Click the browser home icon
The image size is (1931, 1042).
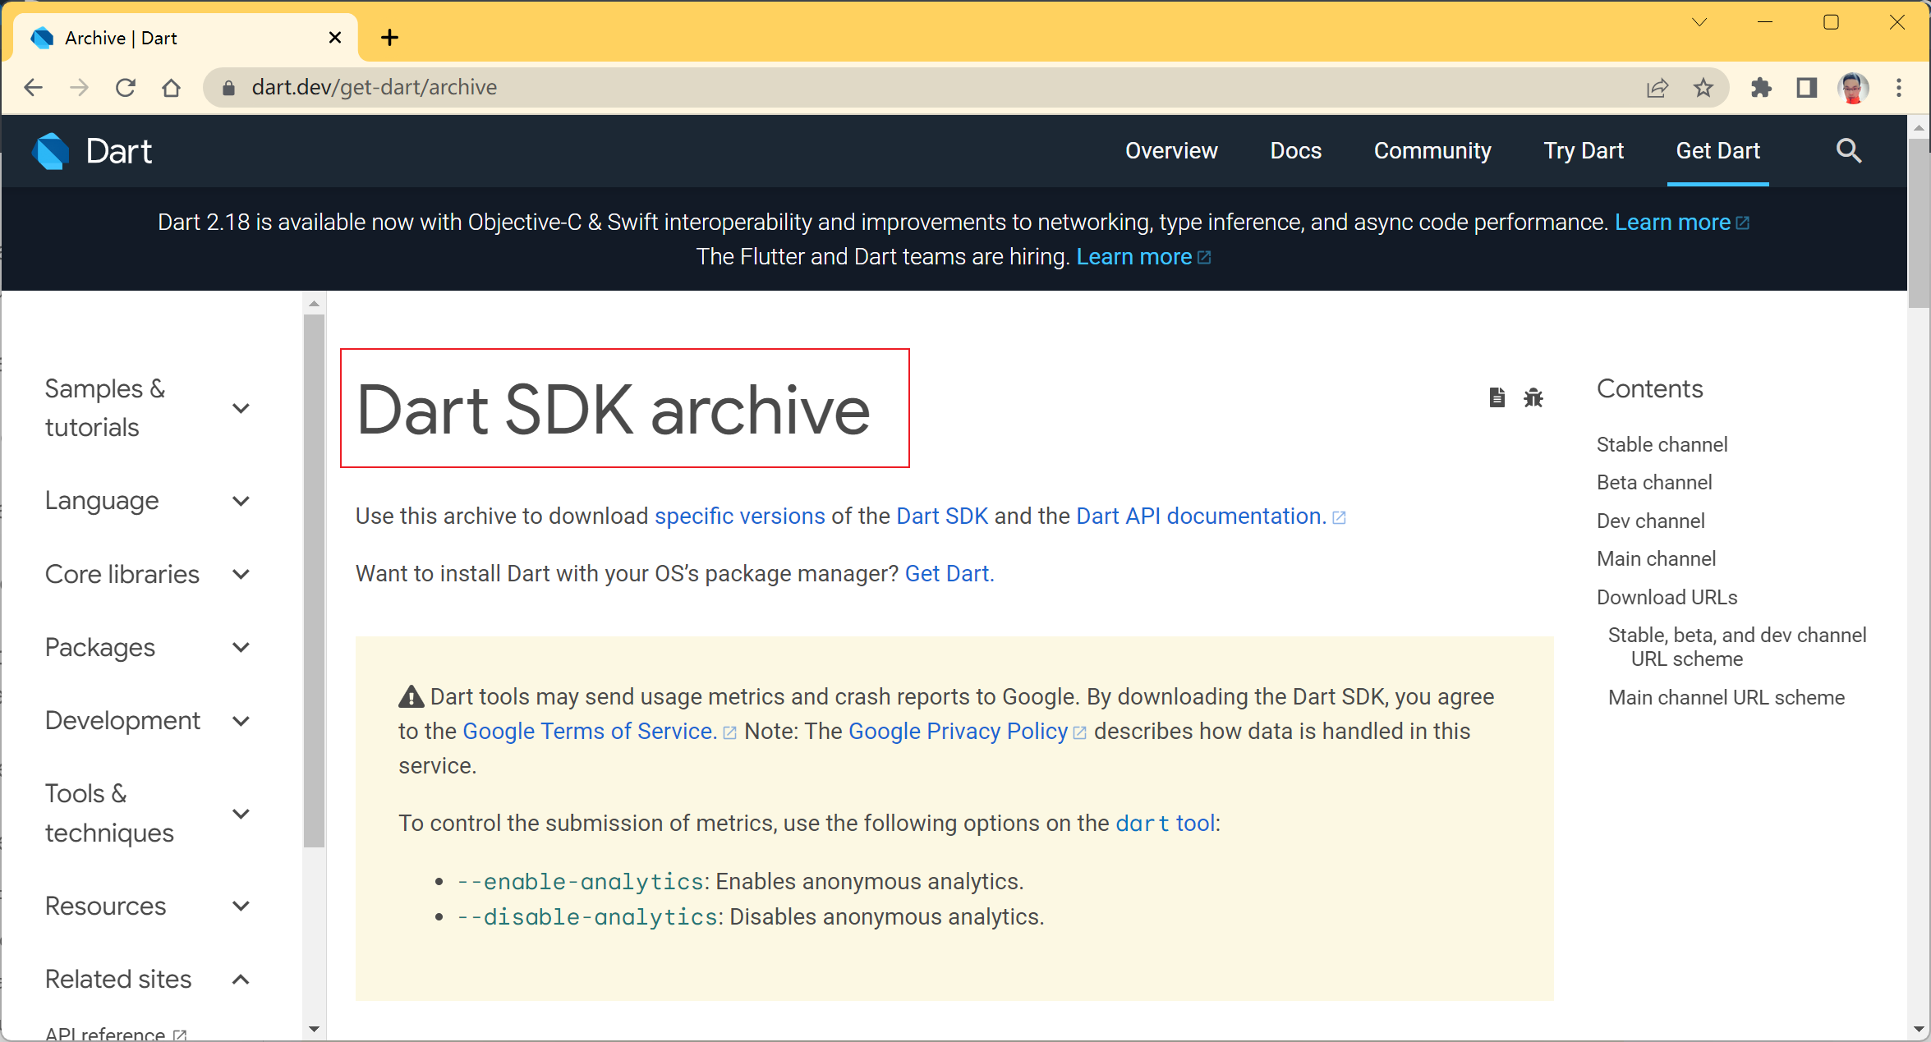[x=171, y=88]
